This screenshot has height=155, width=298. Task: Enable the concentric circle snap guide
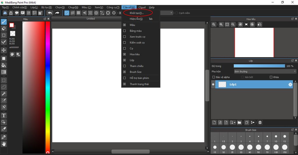(x=96, y=13)
